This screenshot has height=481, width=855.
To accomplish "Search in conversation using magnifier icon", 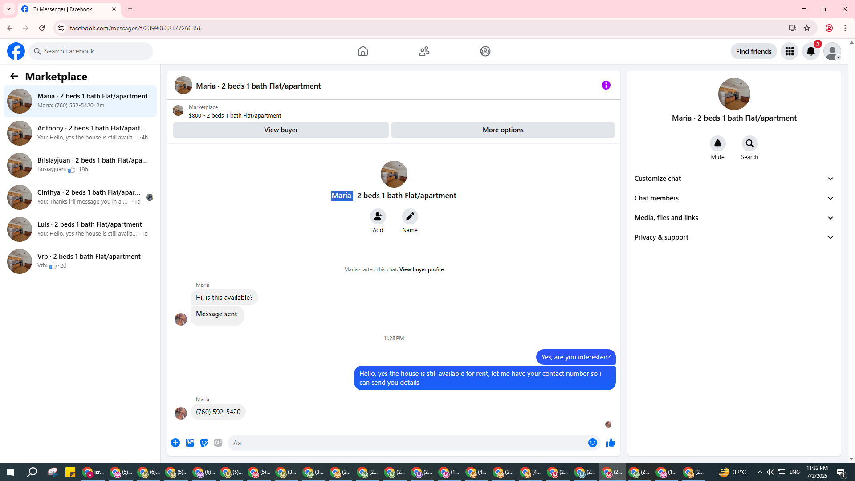I will [x=749, y=143].
